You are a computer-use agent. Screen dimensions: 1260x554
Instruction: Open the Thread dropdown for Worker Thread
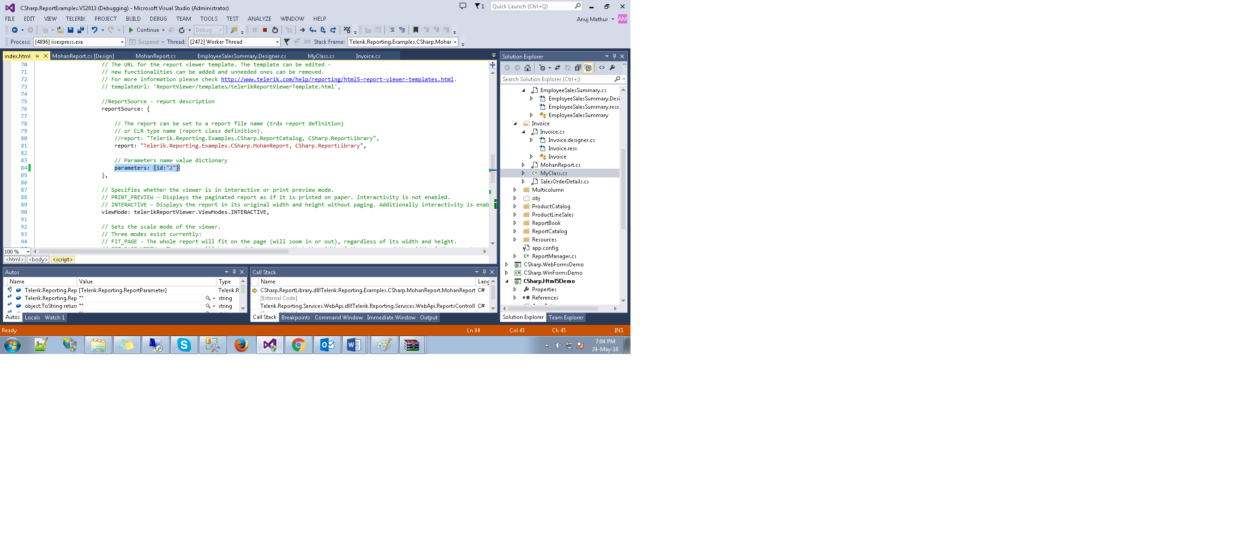pos(277,42)
